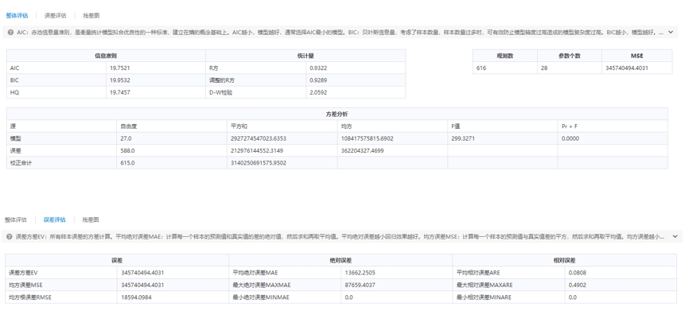Click the help icon before the AIC description
This screenshot has width=689, height=311.
10,32
